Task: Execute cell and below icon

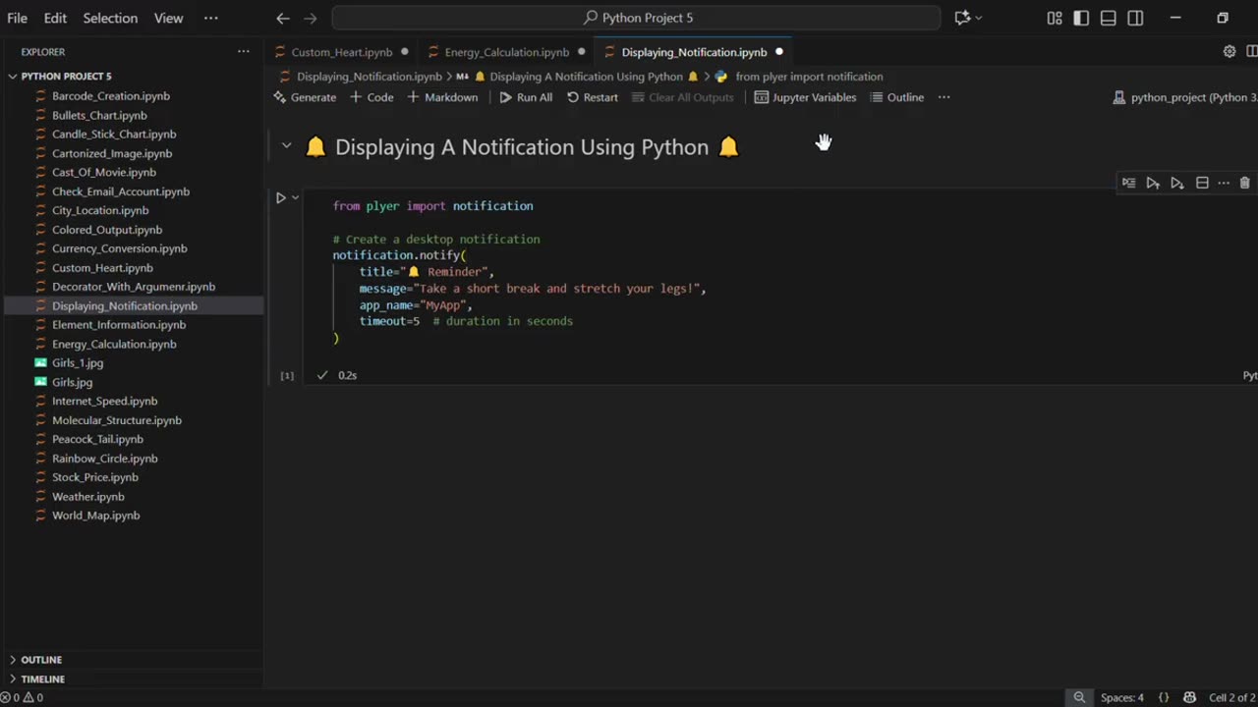Action: 1177,183
